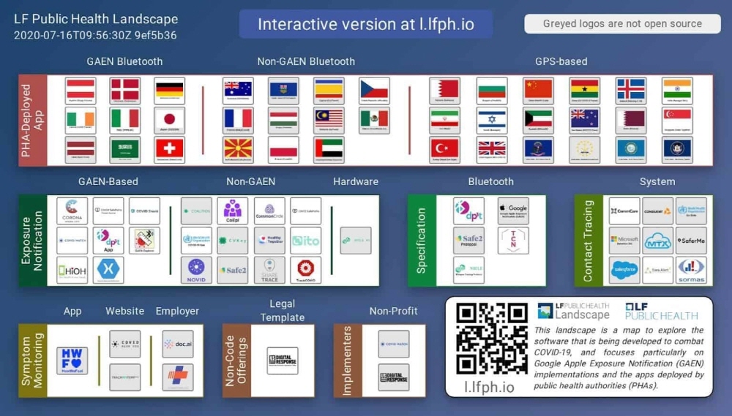Image resolution: width=732 pixels, height=416 pixels.
Task: Click the Australia flag app card
Action: pos(238,91)
